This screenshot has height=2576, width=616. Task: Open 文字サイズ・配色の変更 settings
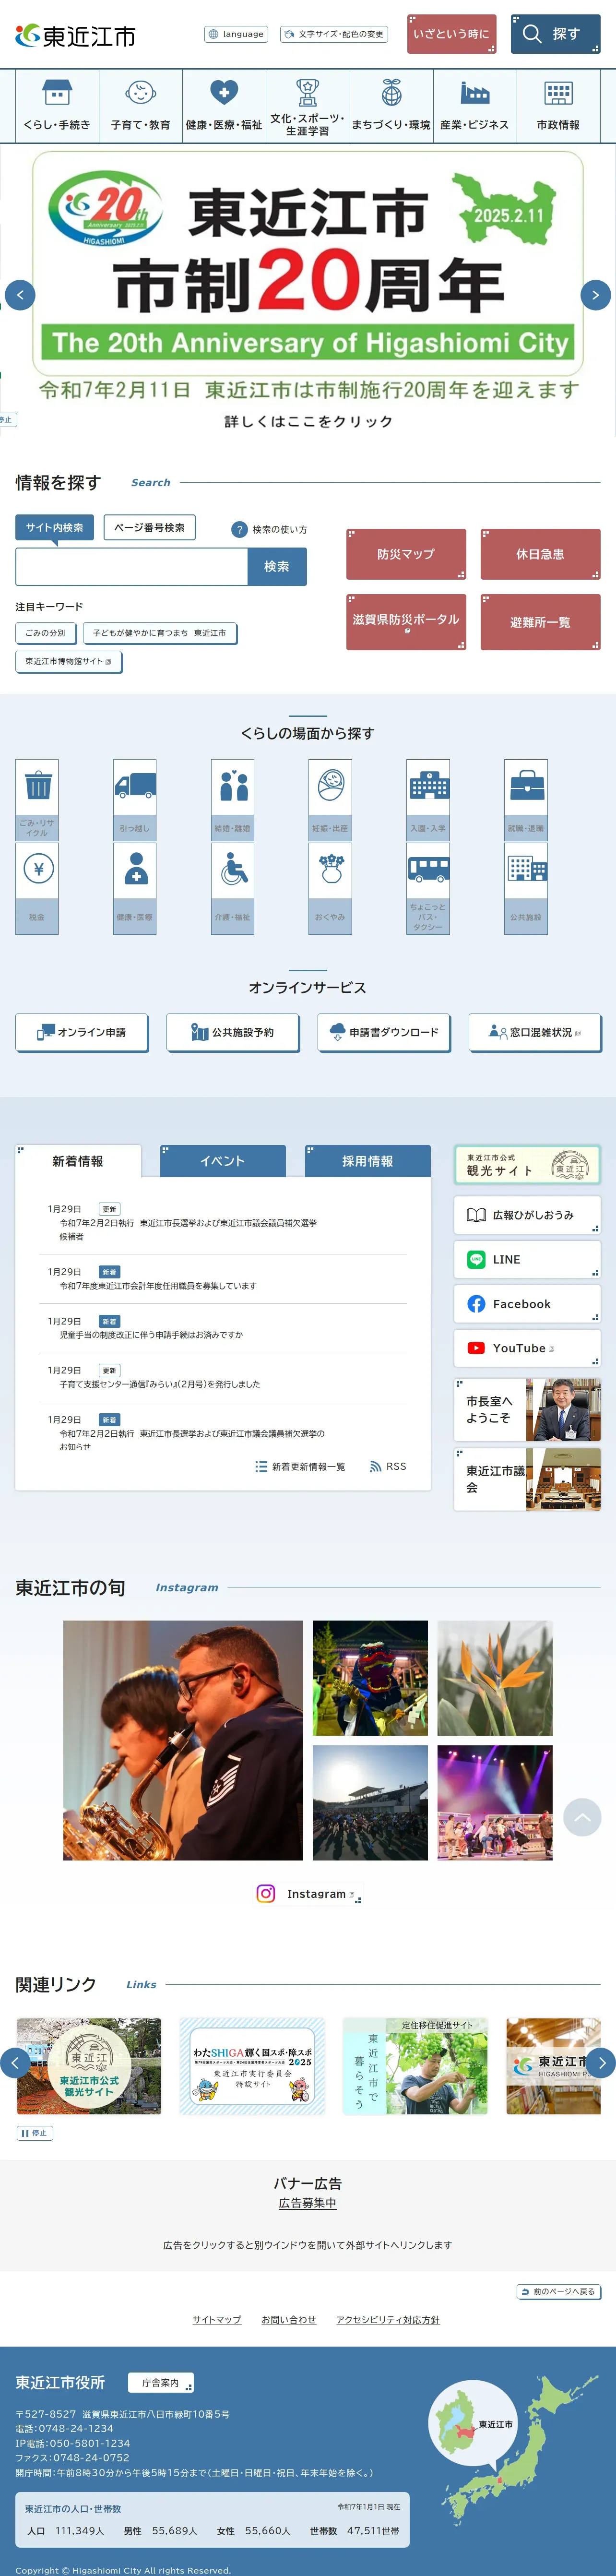pos(334,34)
